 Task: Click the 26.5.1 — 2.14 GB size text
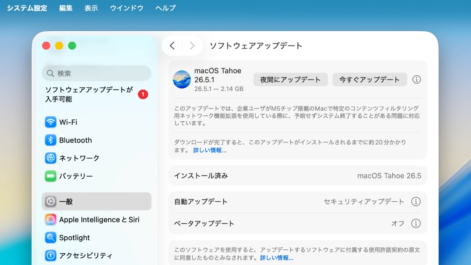pos(219,89)
